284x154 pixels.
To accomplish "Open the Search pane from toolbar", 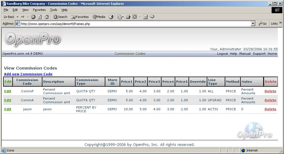I will click(60, 17).
